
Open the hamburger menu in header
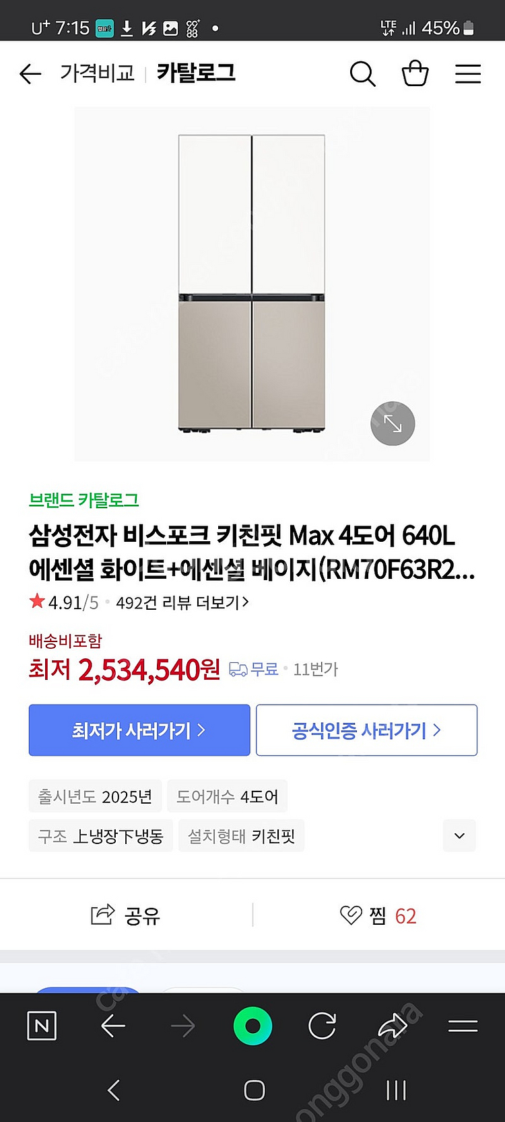point(467,73)
